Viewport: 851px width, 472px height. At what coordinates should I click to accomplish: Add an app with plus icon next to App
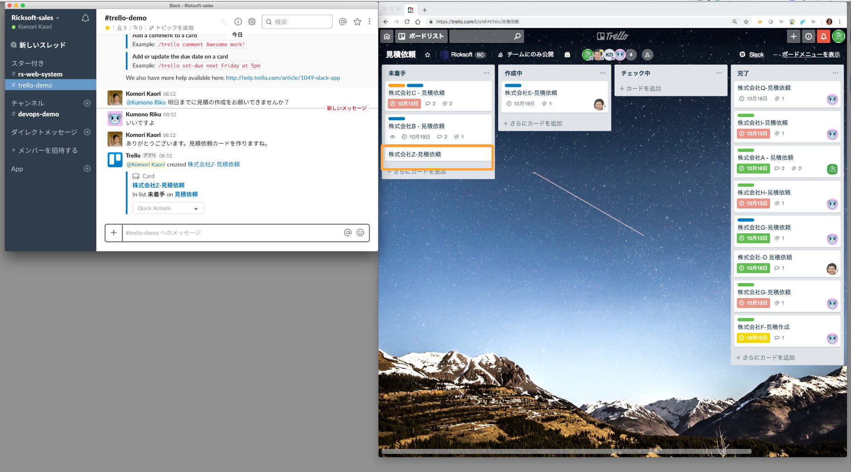(87, 169)
